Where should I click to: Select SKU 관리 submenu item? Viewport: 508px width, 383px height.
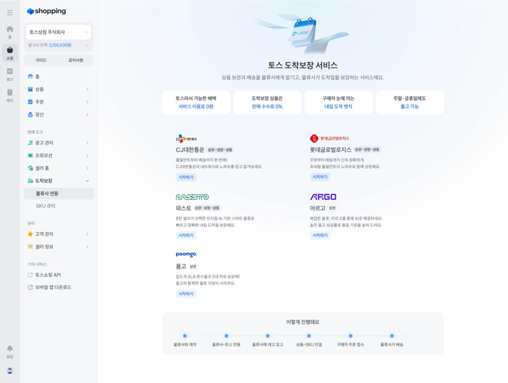pos(58,206)
